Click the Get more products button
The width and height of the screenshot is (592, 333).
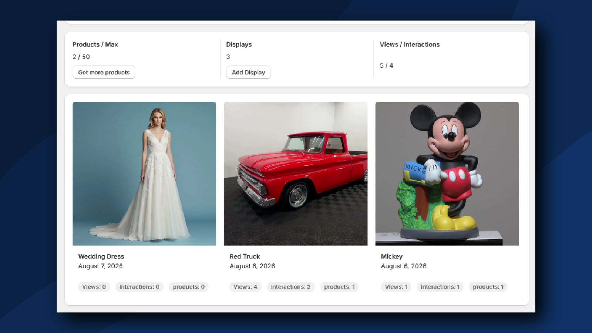click(104, 72)
